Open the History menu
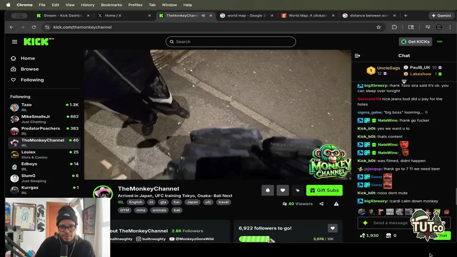This screenshot has height=257, width=457. point(87,5)
